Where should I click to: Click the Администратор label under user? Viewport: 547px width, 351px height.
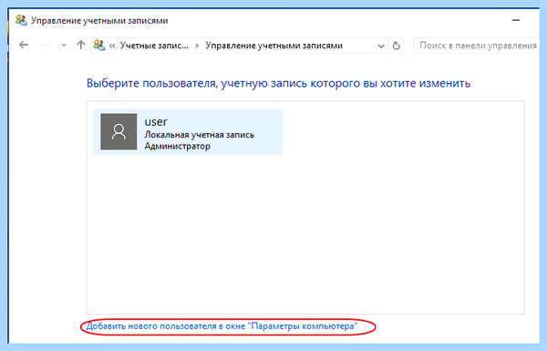177,146
